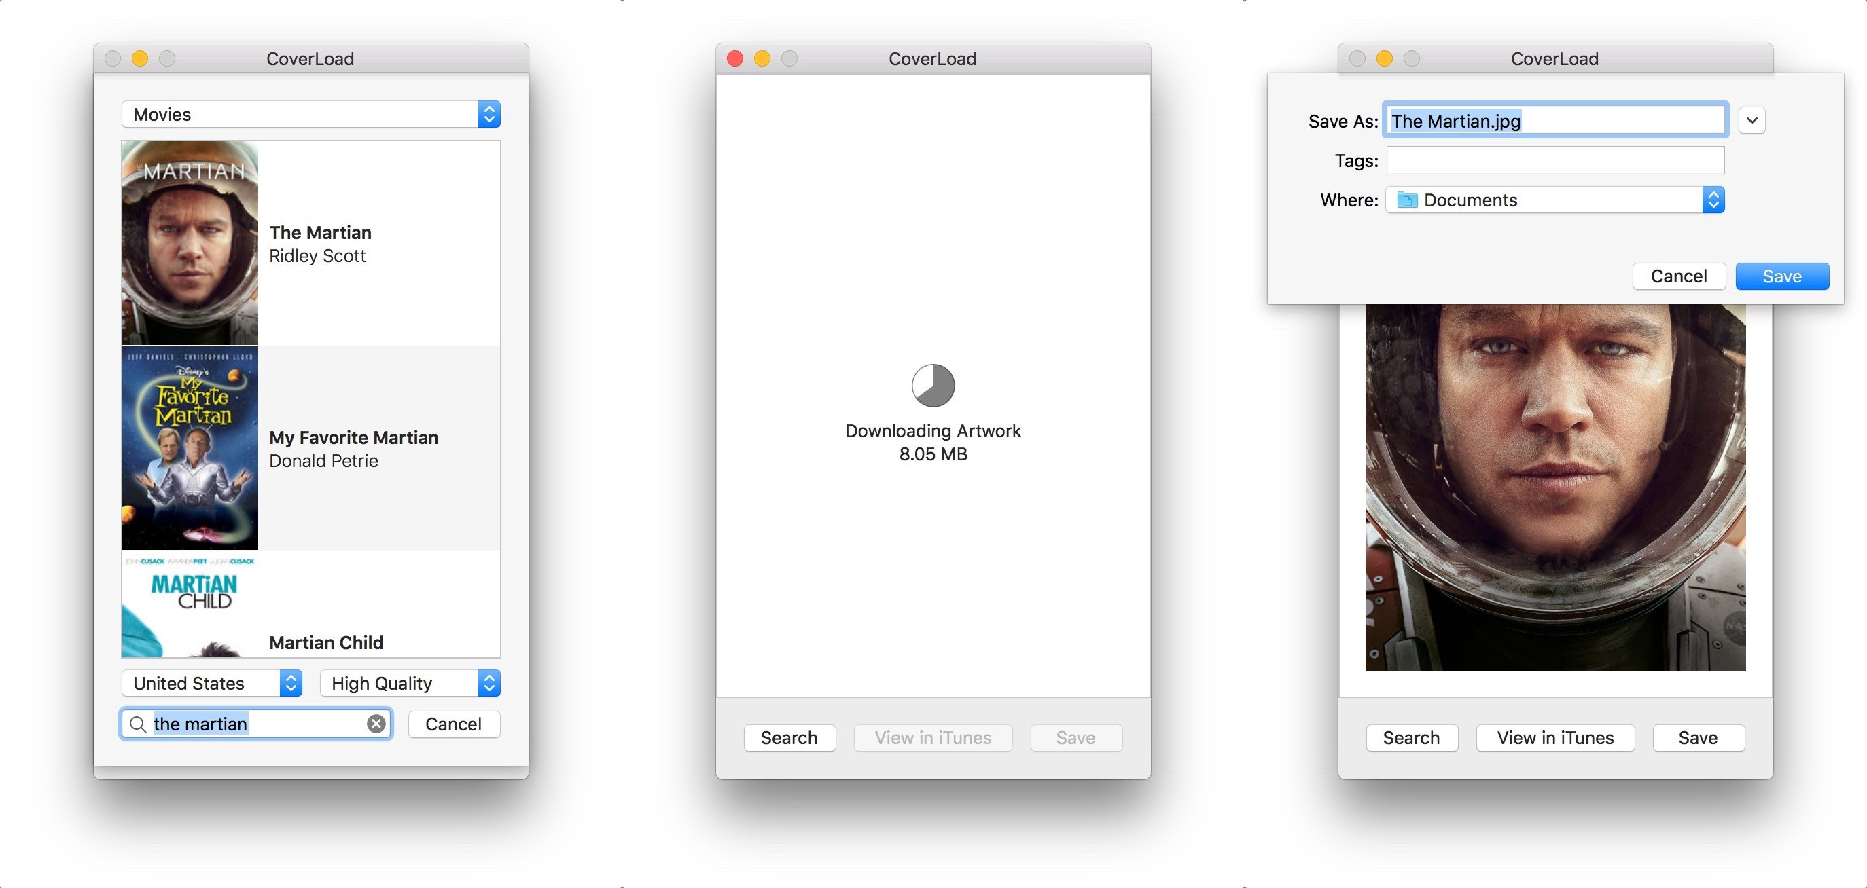Click blue Save button in dialog
This screenshot has width=1867, height=888.
tap(1782, 276)
